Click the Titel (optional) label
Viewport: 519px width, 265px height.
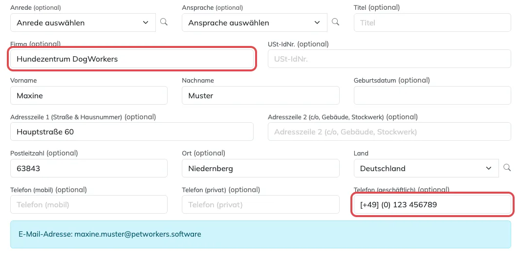pyautogui.click(x=377, y=7)
